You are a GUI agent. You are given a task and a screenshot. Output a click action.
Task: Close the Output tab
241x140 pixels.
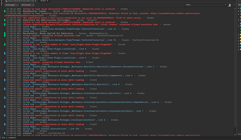coord(48,1)
